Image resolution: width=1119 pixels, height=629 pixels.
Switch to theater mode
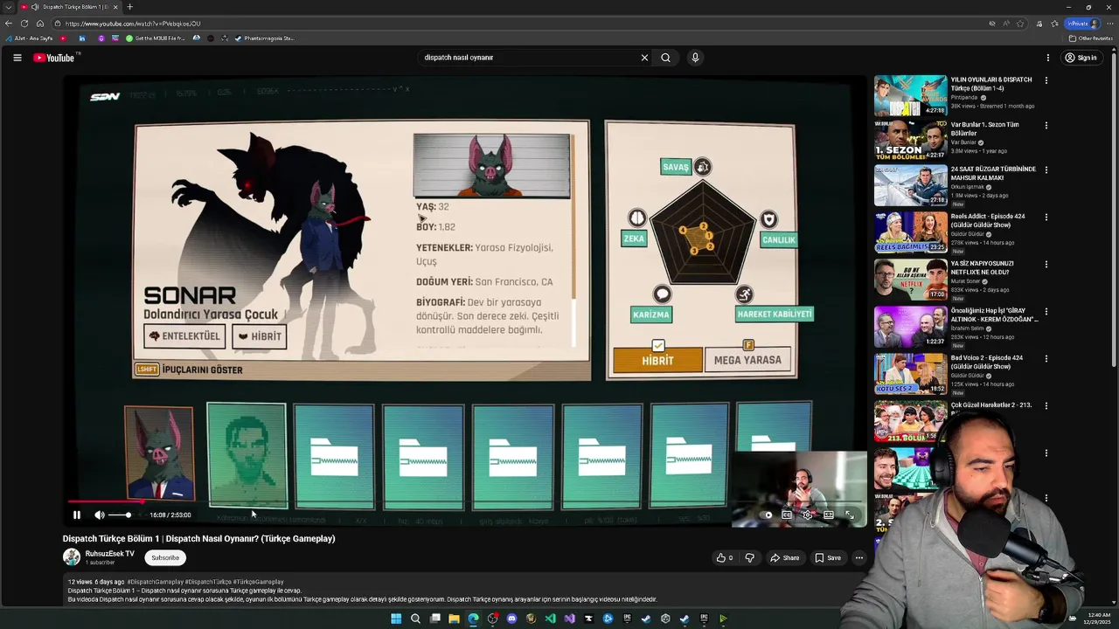click(828, 515)
